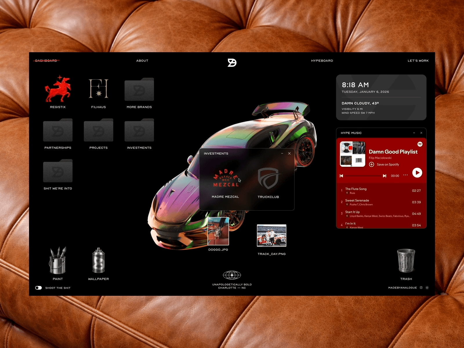
Task: Play track Sweet Serenade
Action: [381, 202]
